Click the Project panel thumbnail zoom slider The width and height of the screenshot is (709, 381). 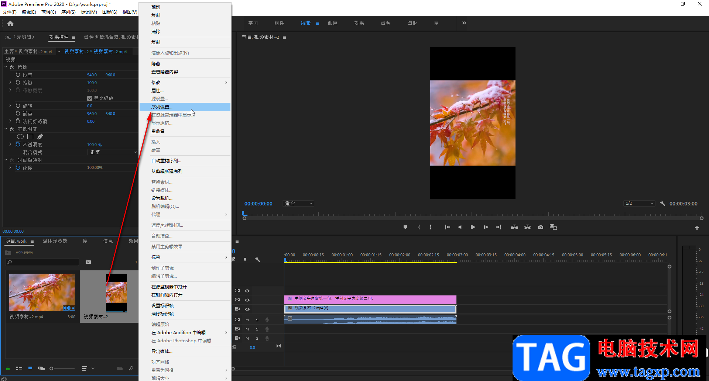pyautogui.click(x=62, y=368)
